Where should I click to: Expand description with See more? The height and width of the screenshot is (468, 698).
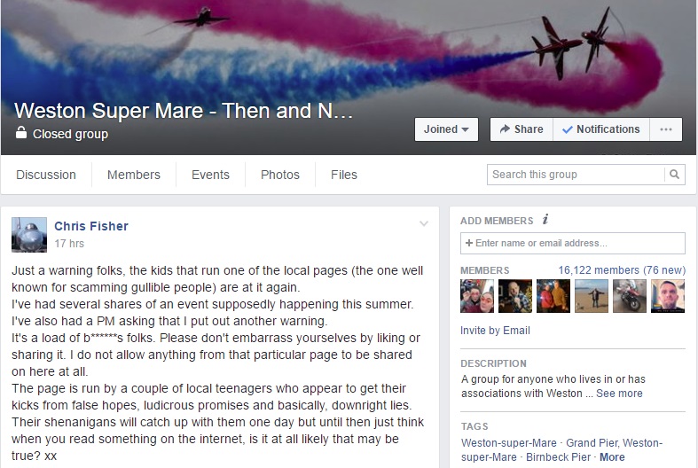(619, 394)
